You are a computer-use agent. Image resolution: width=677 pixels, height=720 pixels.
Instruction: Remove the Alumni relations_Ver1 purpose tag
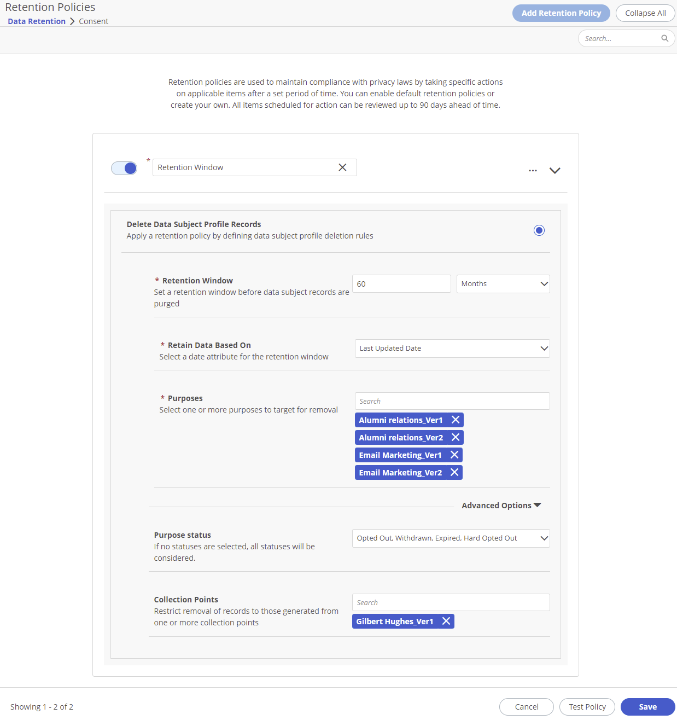(456, 420)
